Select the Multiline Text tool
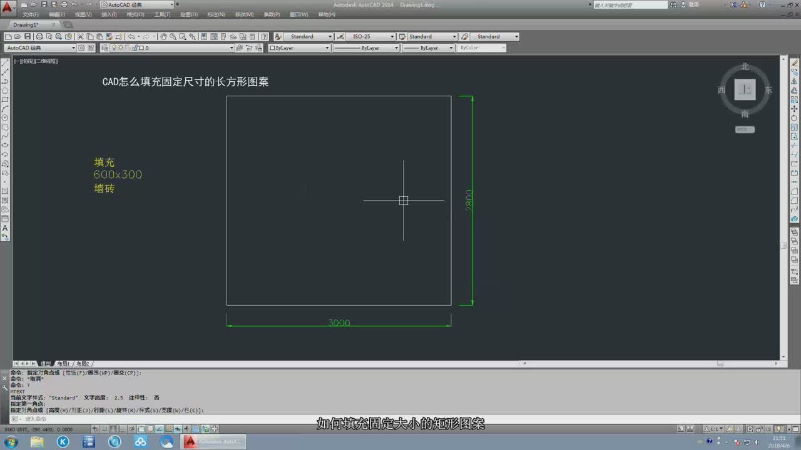 click(6, 228)
